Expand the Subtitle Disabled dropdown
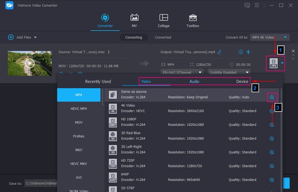Image resolution: width=298 pixels, height=192 pixels. click(229, 73)
